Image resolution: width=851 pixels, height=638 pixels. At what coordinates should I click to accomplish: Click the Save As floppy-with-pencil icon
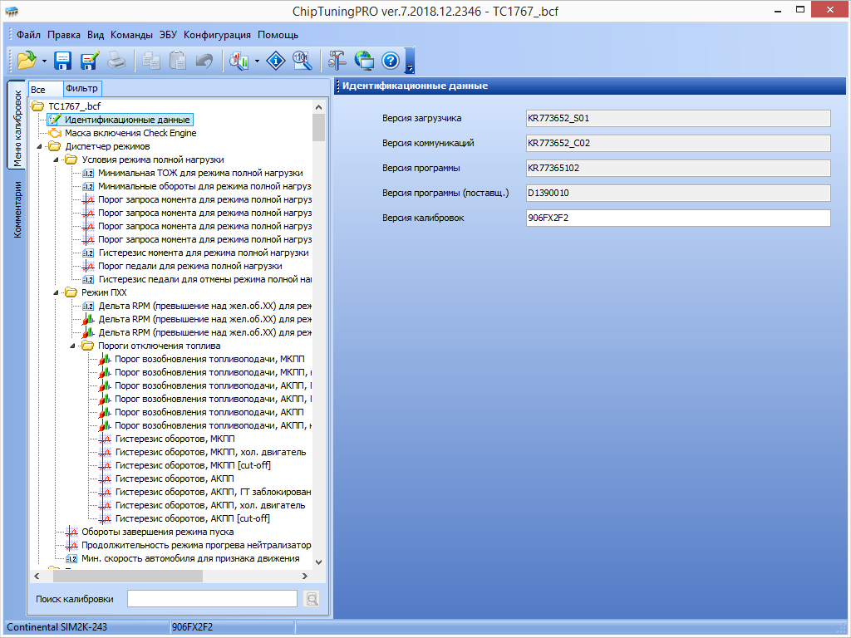pyautogui.click(x=89, y=61)
